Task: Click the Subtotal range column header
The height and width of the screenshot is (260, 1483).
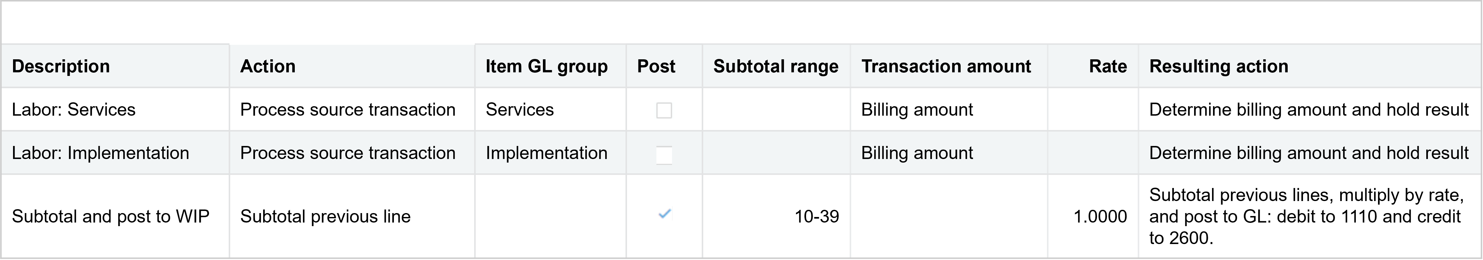Action: tap(775, 66)
